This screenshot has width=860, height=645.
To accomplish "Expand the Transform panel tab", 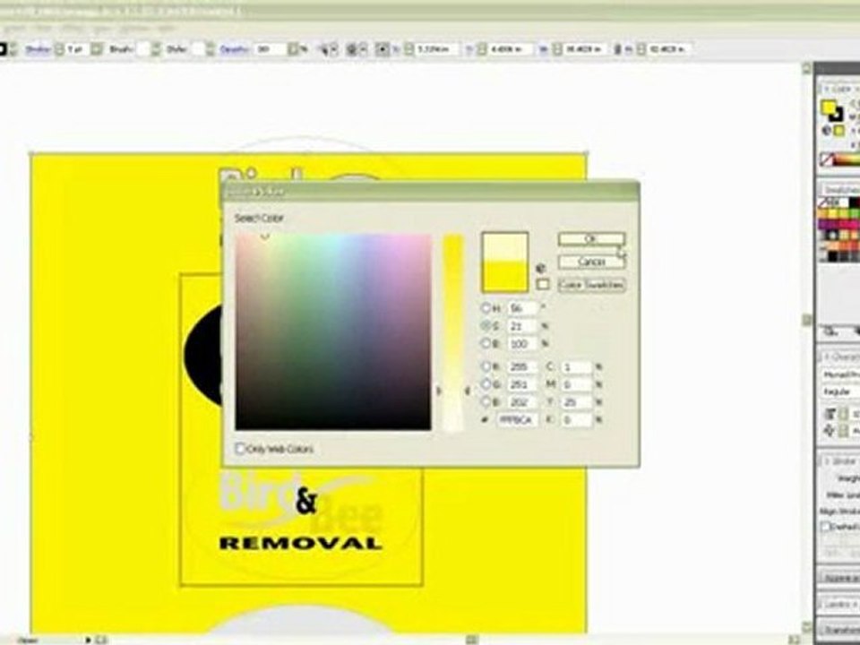I will (x=841, y=629).
